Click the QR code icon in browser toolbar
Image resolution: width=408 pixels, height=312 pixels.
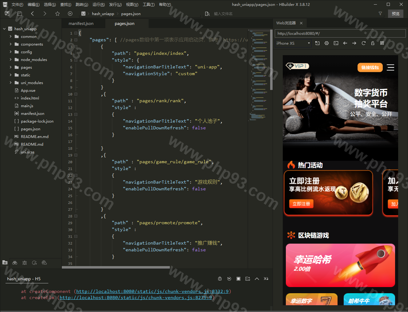(x=382, y=43)
